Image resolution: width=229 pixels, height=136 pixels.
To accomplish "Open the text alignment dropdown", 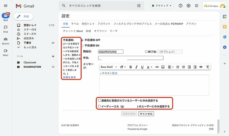I will tap(171, 67).
